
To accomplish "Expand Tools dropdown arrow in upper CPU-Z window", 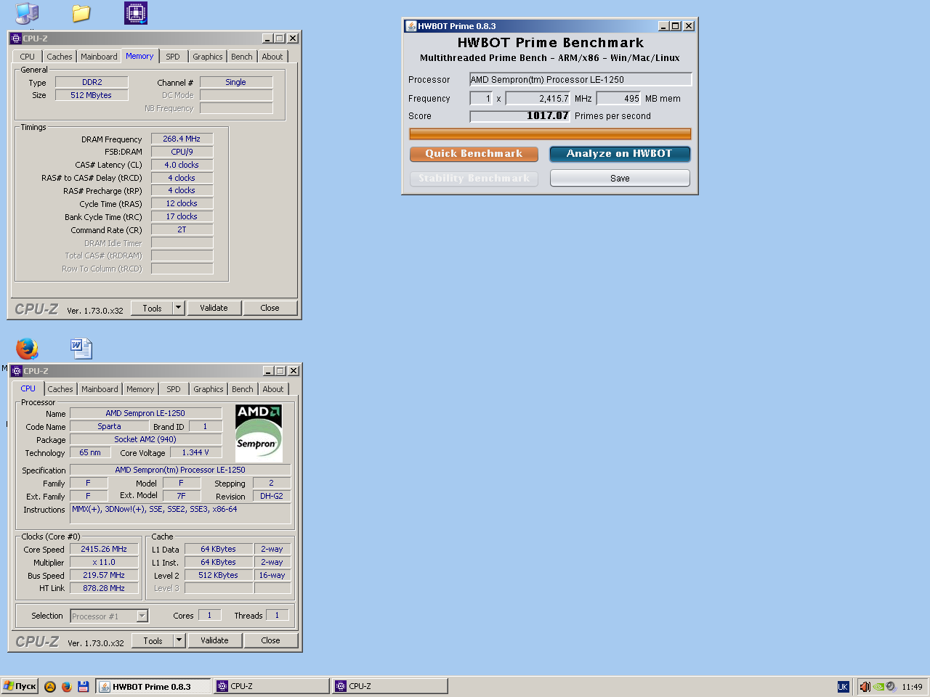I will click(179, 308).
